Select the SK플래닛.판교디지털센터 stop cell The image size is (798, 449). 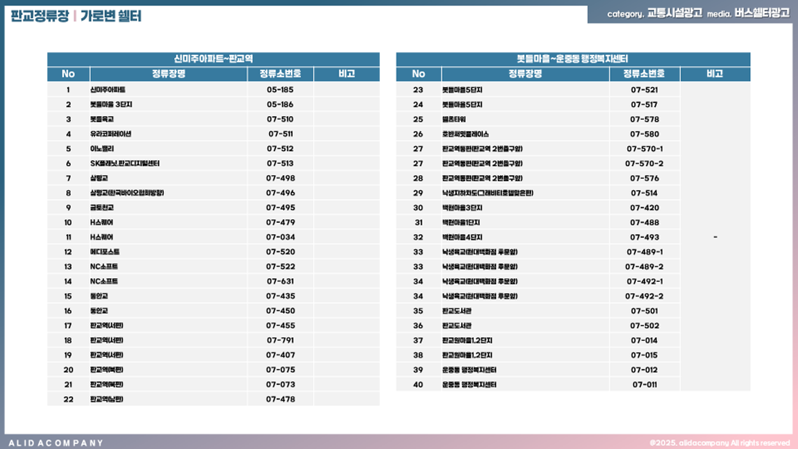125,163
